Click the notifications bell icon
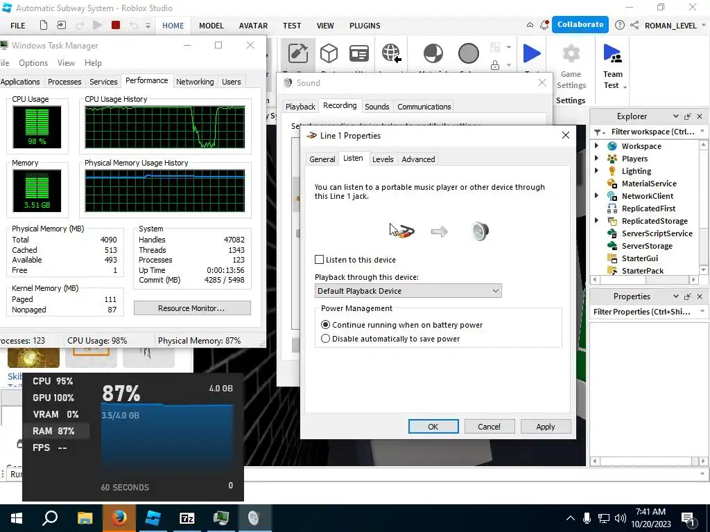 tap(544, 26)
